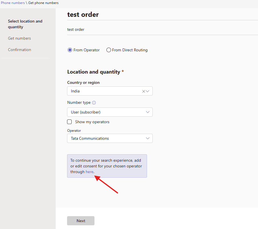
Task: Click the Operator dropdown chevron arrow
Action: point(148,138)
